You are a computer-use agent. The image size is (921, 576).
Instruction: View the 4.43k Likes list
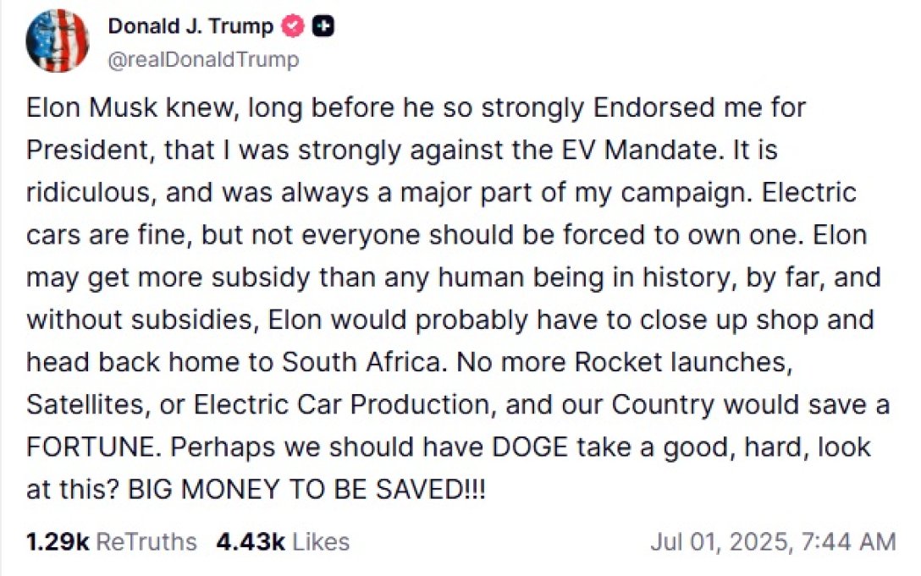(x=283, y=541)
